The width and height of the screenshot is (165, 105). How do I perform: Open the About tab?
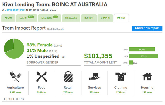coord(8,18)
